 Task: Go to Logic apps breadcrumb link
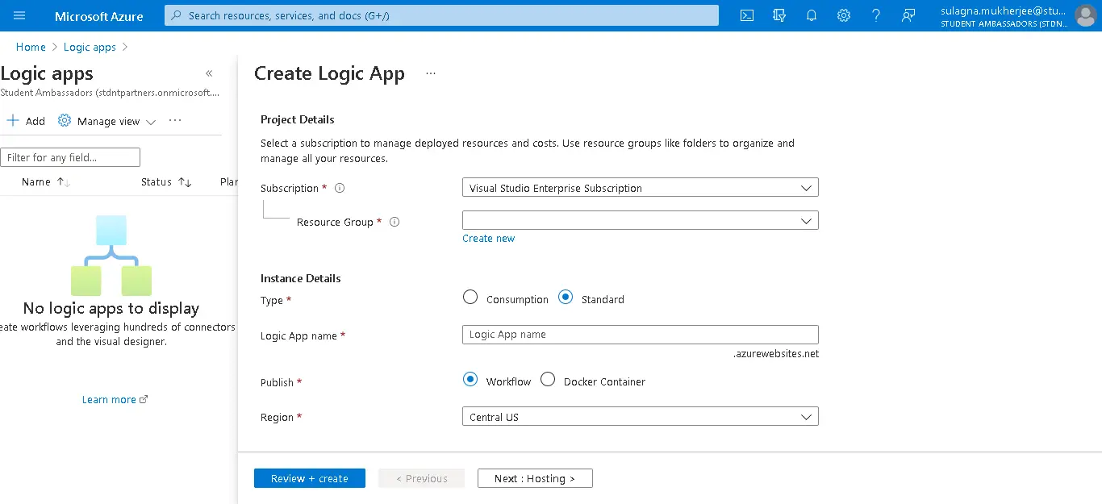[90, 47]
